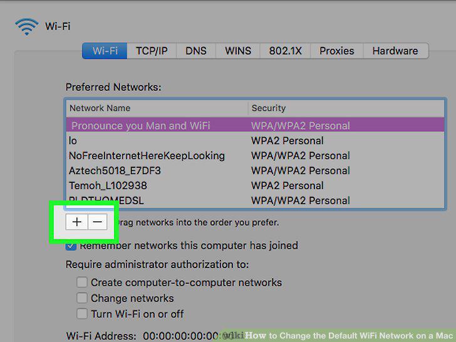456x342 pixels.
Task: Switch to the Proxies tab
Action: coord(336,51)
